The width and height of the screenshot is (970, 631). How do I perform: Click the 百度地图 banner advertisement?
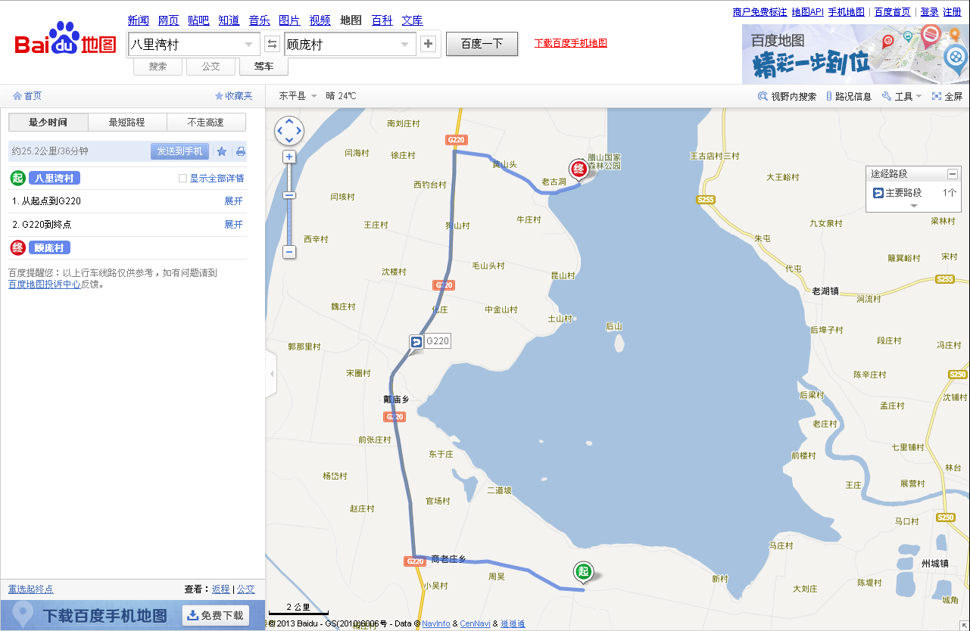(856, 54)
